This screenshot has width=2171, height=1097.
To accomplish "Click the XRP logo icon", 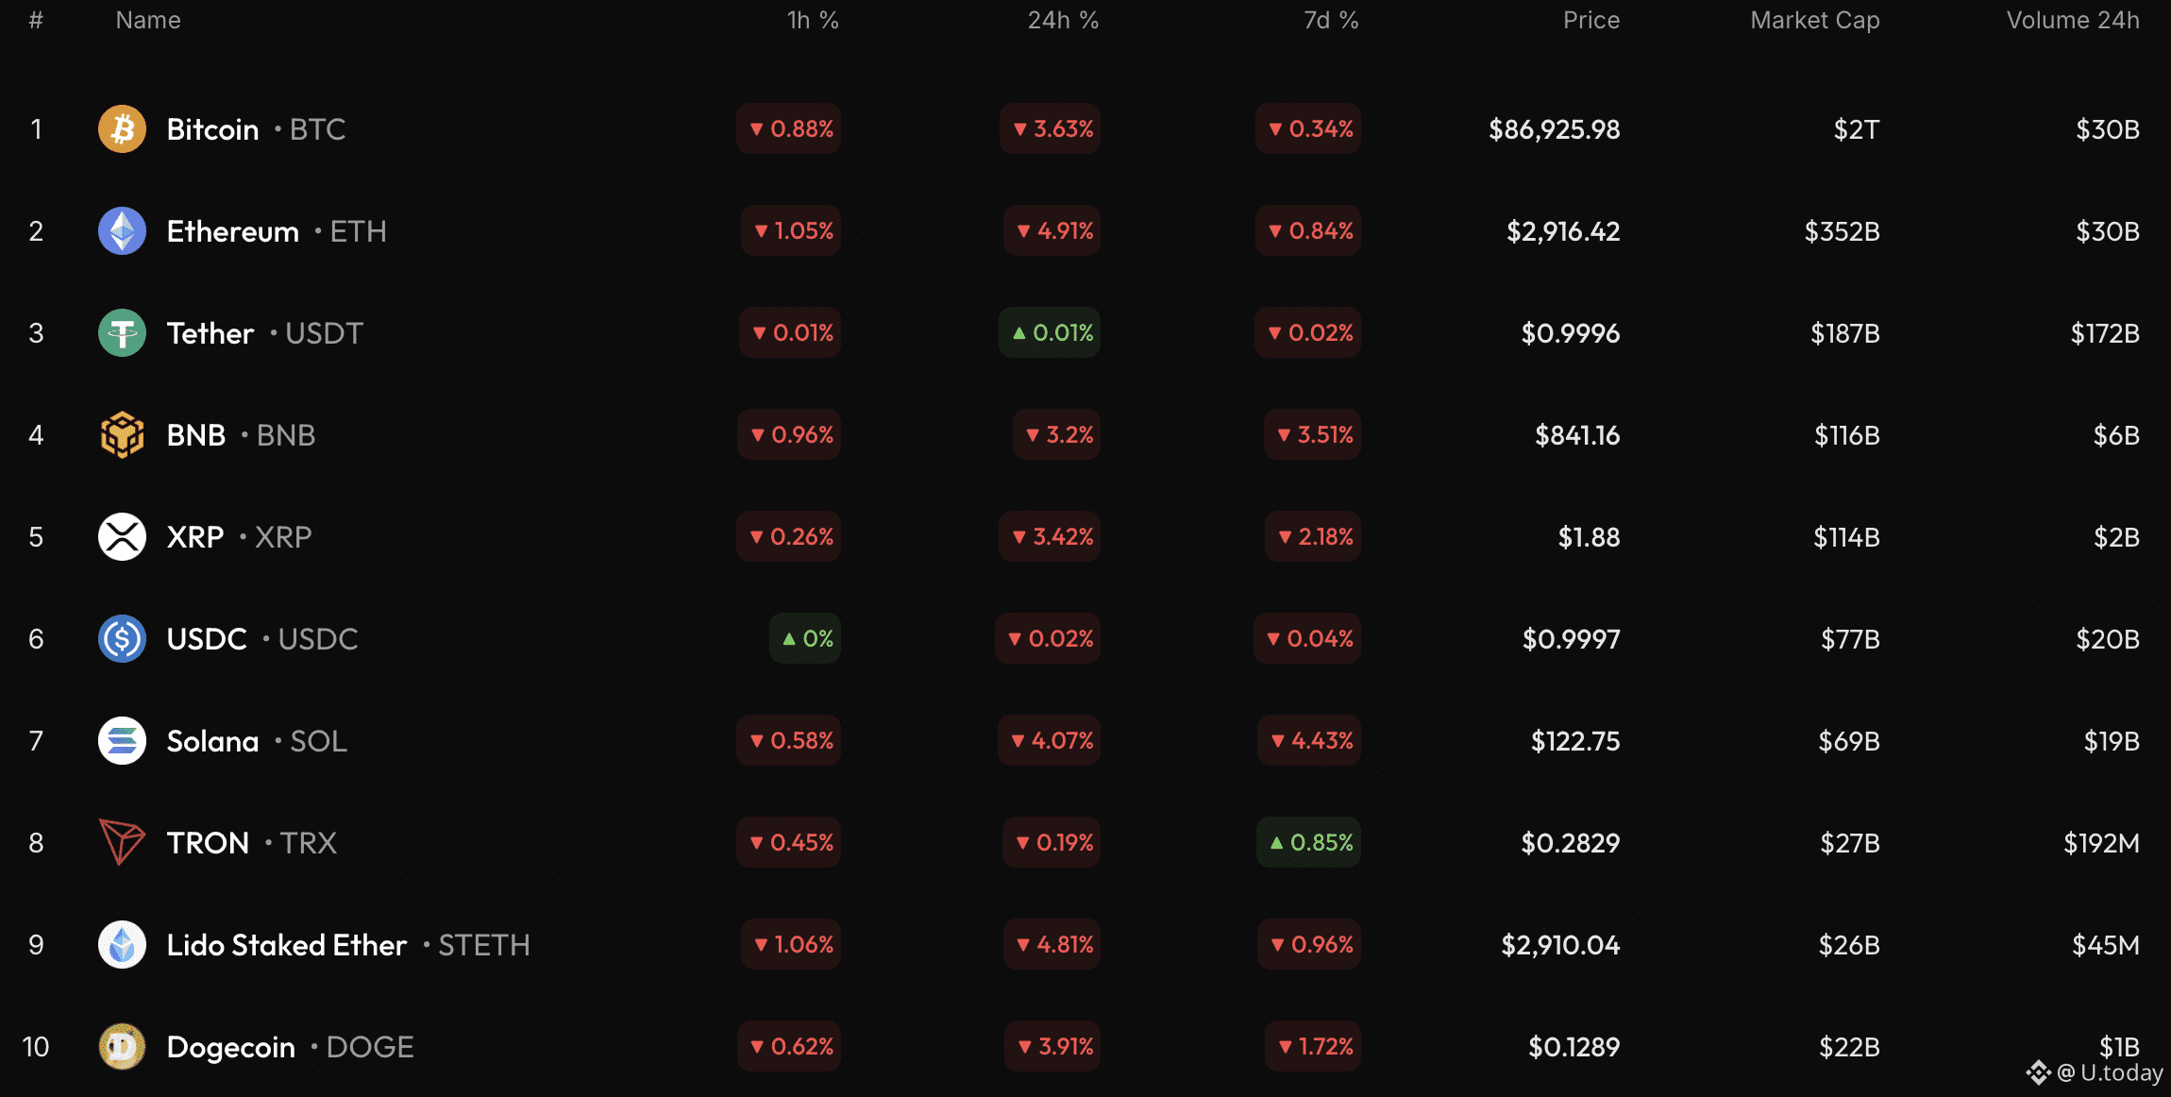I will point(122,537).
